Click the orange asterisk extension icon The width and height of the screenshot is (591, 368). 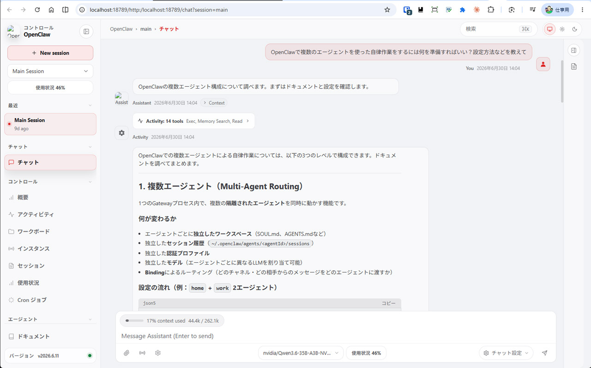[476, 10]
